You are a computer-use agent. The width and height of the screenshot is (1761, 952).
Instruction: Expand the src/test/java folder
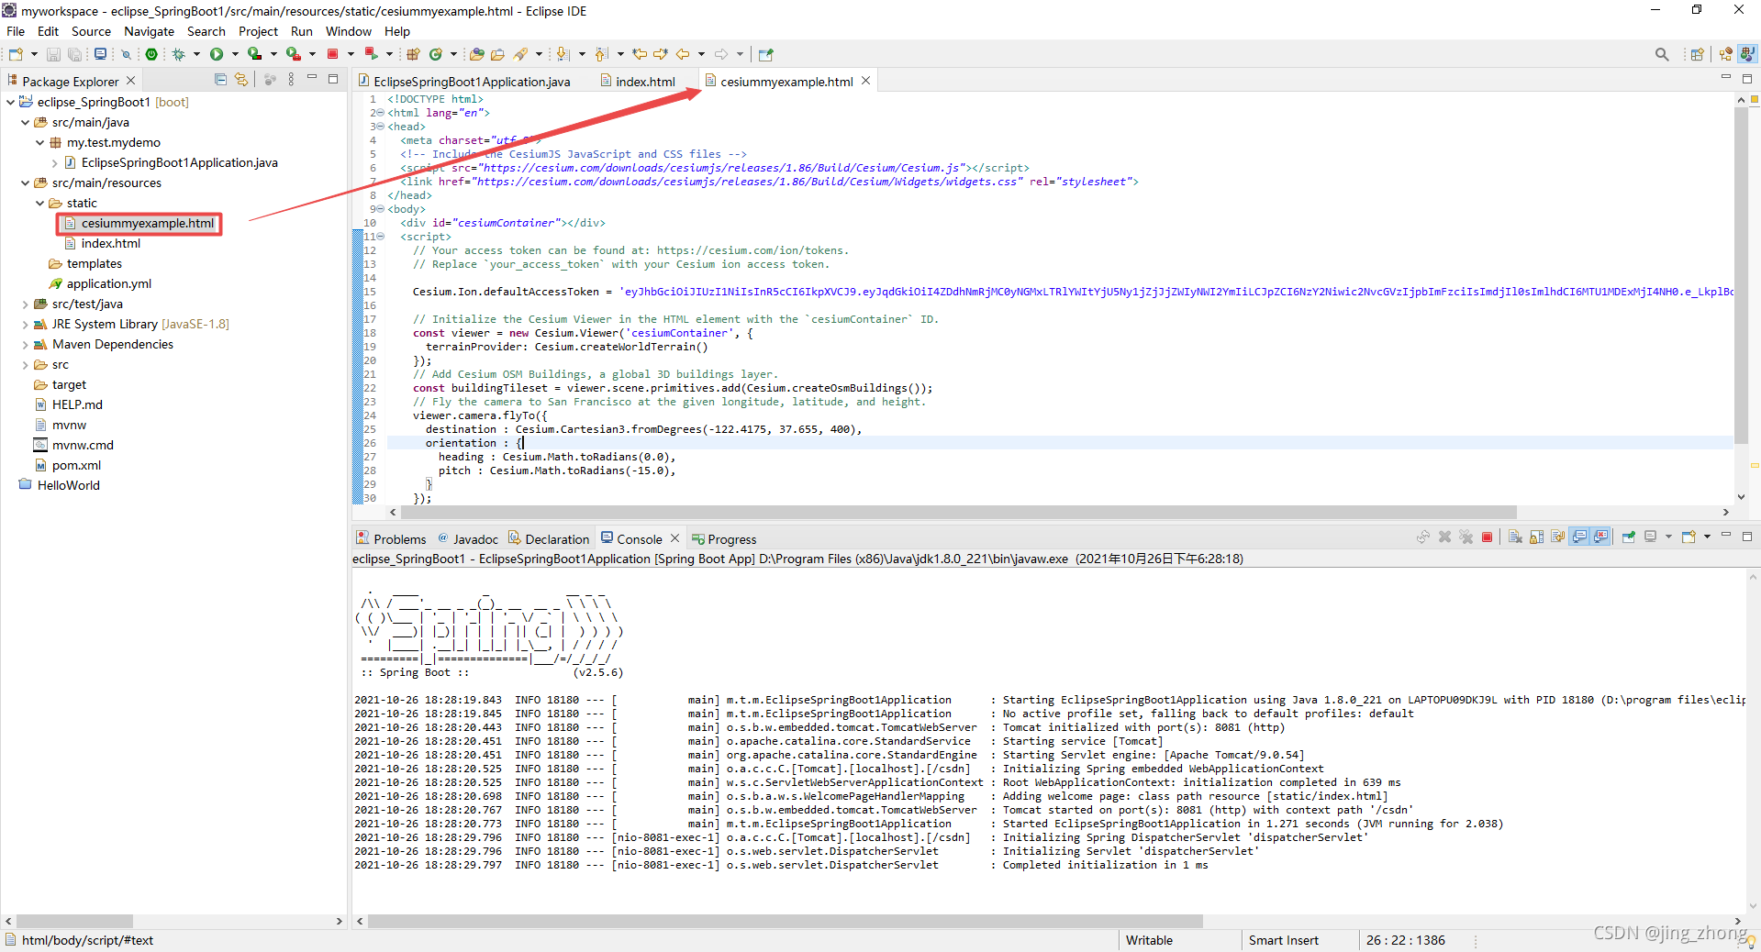click(25, 304)
